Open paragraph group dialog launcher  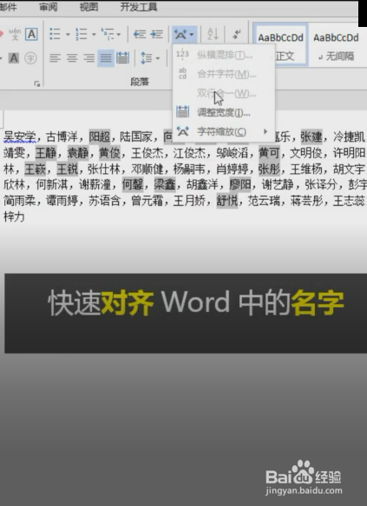point(37,84)
